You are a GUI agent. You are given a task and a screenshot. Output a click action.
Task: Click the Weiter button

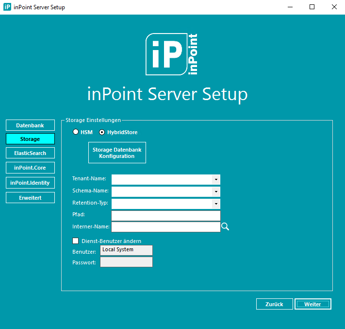click(x=313, y=304)
